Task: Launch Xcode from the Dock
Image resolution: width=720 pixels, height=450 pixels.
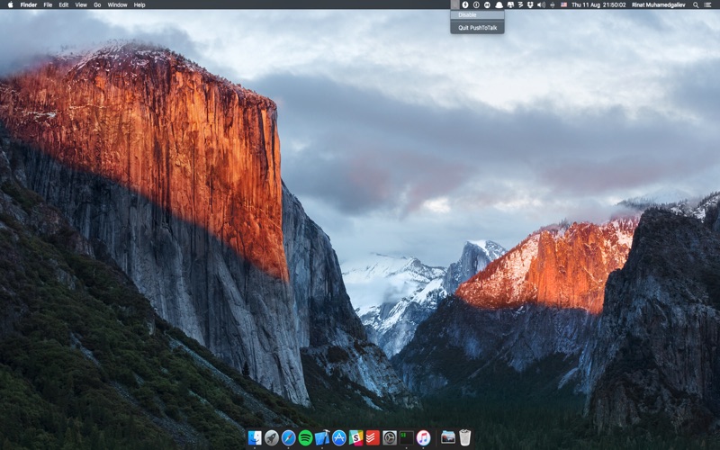Action: pos(322,437)
